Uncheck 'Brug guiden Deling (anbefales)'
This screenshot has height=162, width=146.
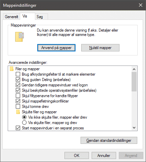[18, 80]
